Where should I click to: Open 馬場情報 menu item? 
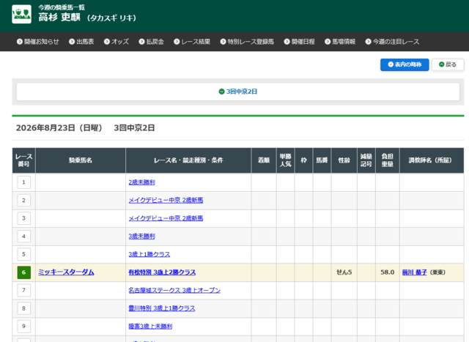[340, 42]
